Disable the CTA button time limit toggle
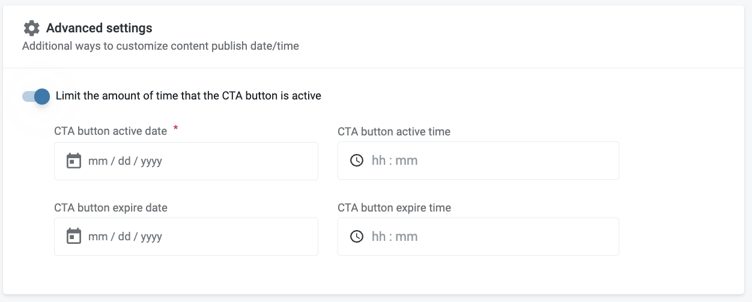Image resolution: width=752 pixels, height=302 pixels. (x=35, y=96)
